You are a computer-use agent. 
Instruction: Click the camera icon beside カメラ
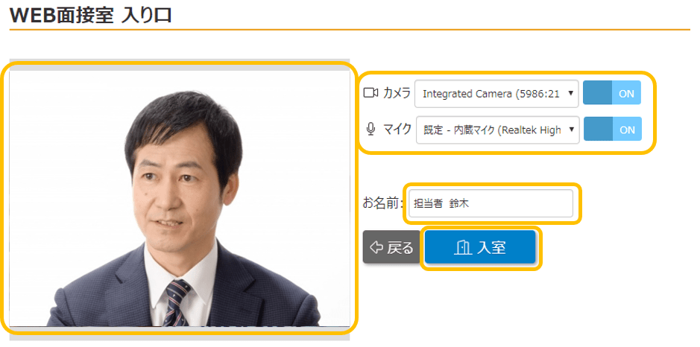click(x=371, y=93)
